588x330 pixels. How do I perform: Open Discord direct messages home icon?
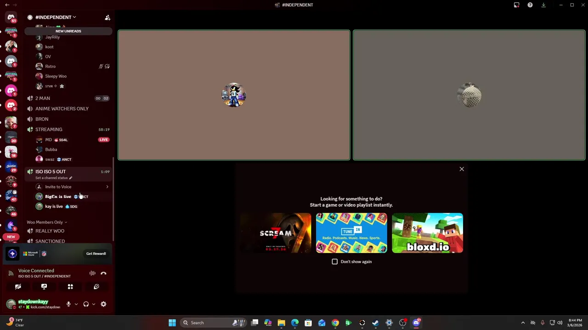click(x=11, y=17)
